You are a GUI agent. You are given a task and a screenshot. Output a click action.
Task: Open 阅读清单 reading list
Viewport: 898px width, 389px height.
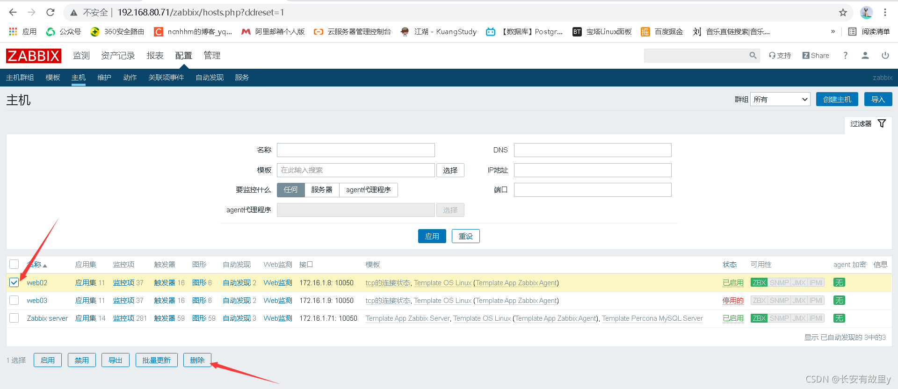point(869,31)
